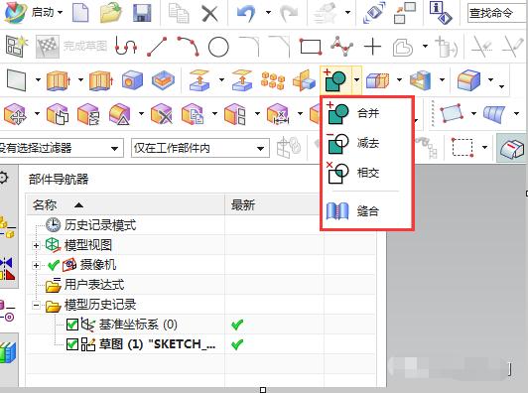The width and height of the screenshot is (528, 393).
Task: Uncheck the 基准坐标系 (0) checkbox
Action: (72, 325)
